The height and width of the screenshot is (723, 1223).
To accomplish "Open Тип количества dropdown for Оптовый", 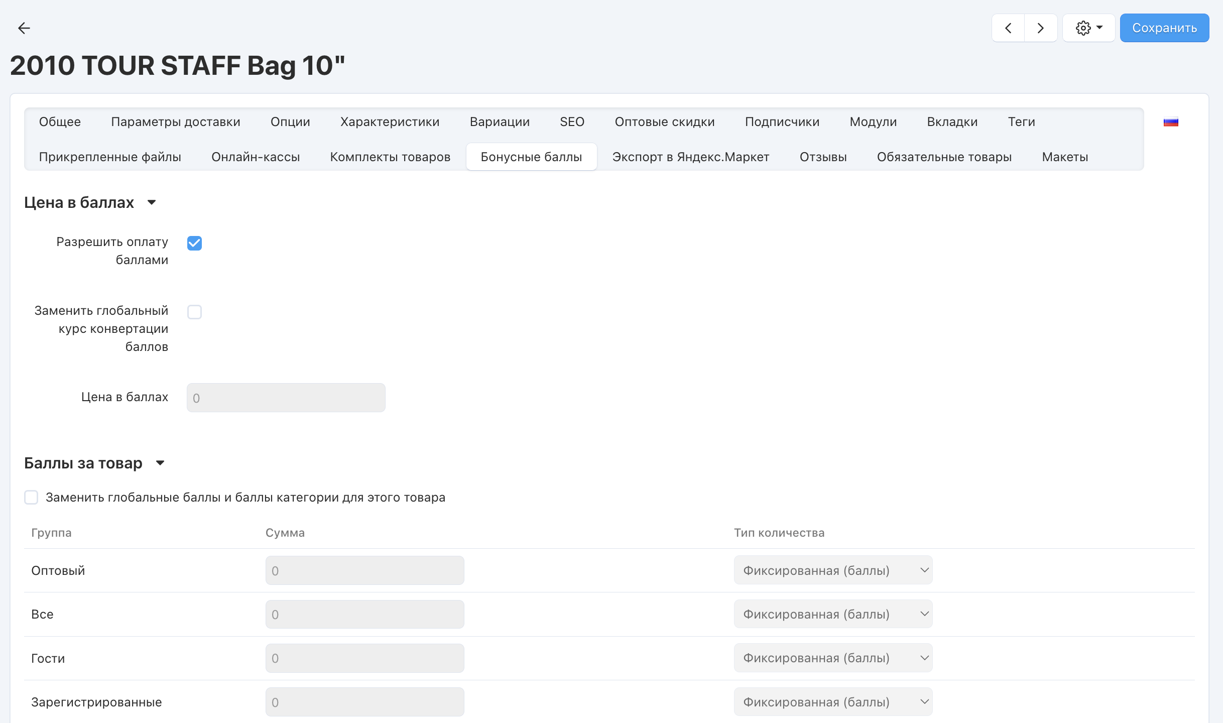I will (833, 570).
